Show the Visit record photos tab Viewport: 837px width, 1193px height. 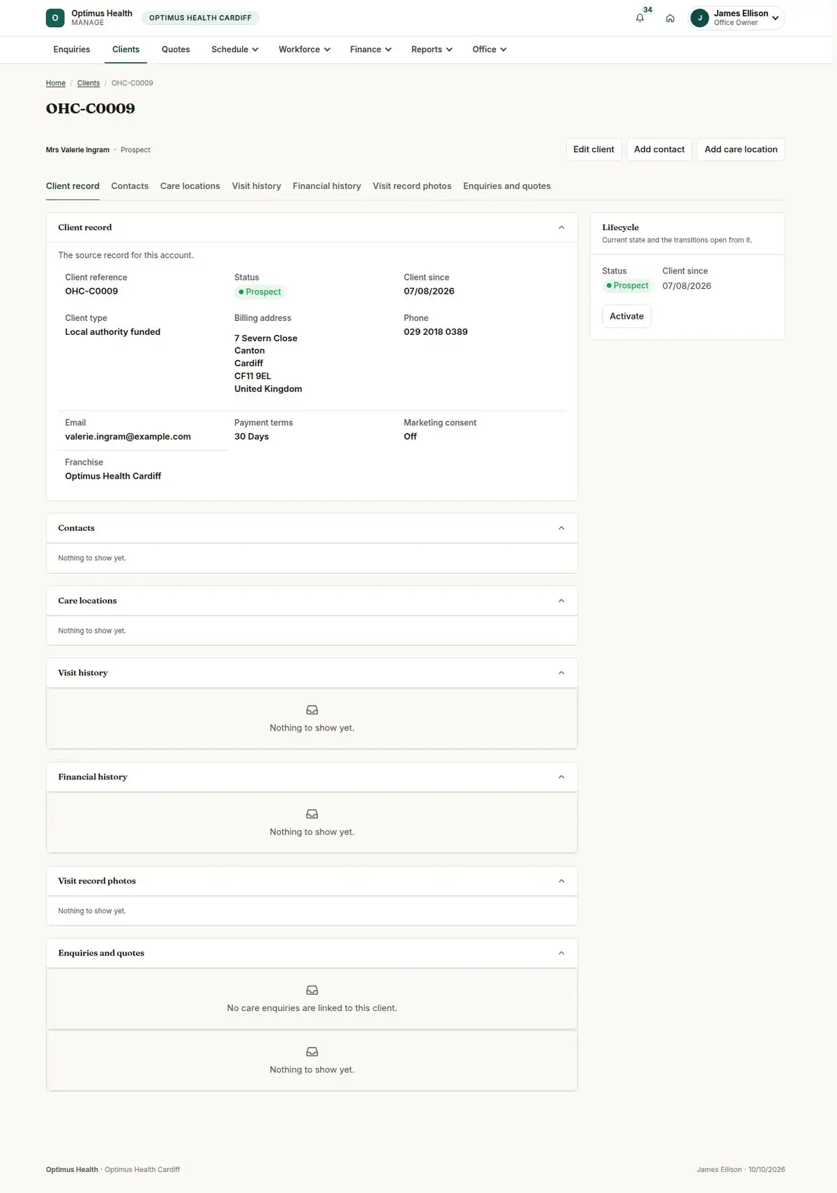(x=412, y=186)
